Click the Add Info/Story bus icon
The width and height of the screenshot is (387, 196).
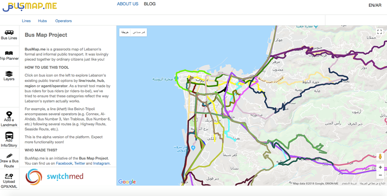coord(9,136)
